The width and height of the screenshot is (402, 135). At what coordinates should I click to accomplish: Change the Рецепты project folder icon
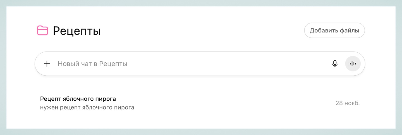[x=42, y=30]
